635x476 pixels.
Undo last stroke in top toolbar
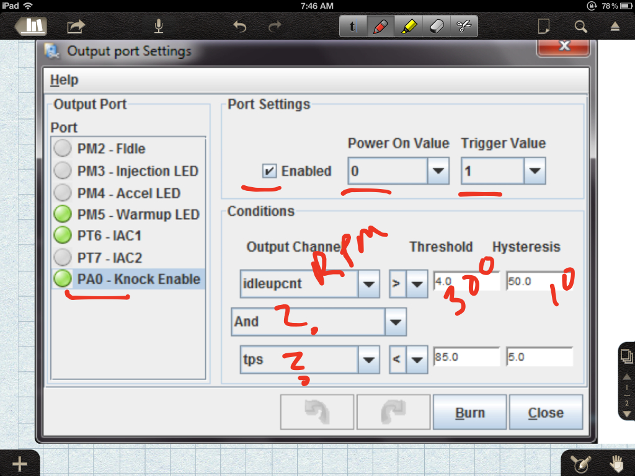(x=240, y=27)
